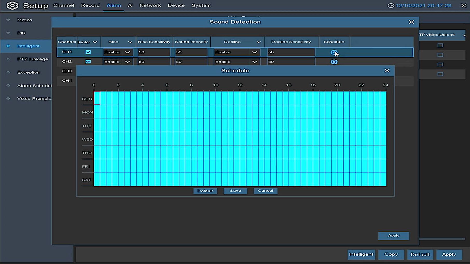470x264 pixels.
Task: Click the Alarm Schedule bullet icon
Action: pyautogui.click(x=8, y=85)
